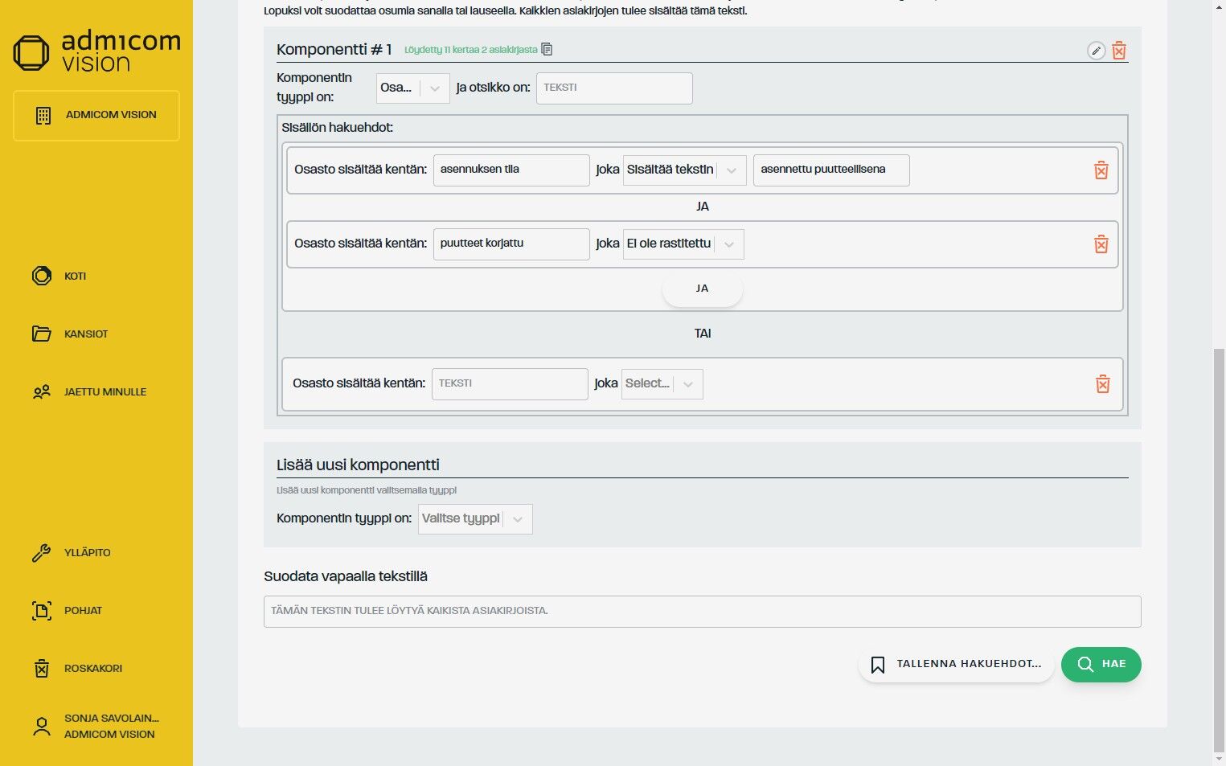1226x766 pixels.
Task: Open the Jaettu minulle people icon
Action: point(42,392)
